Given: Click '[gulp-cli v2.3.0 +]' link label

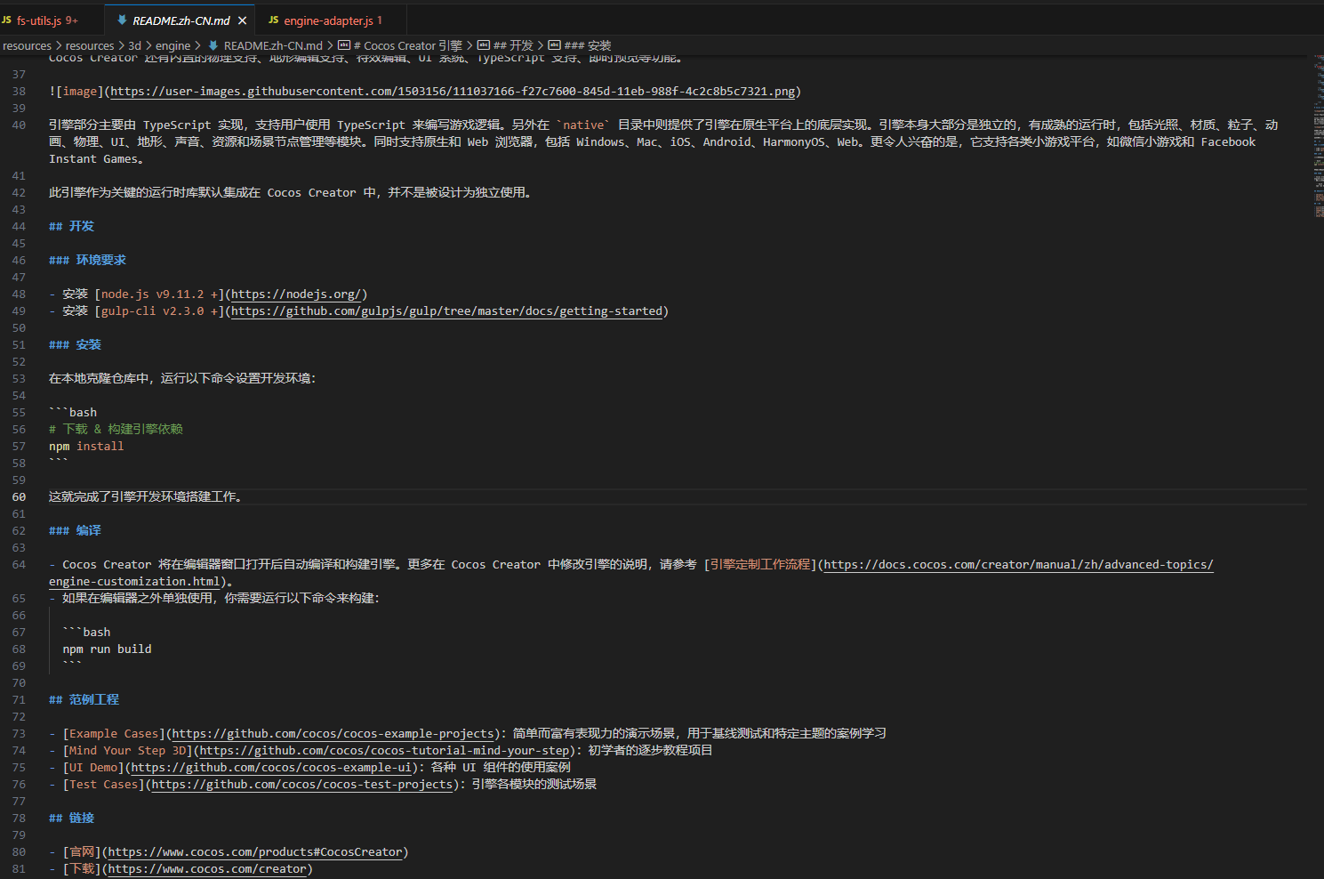Looking at the screenshot, I should (159, 311).
